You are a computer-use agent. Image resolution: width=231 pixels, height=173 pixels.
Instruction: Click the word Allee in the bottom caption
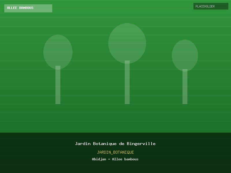pos(117,159)
